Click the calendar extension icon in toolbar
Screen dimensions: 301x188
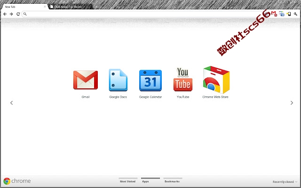[x=282, y=14]
